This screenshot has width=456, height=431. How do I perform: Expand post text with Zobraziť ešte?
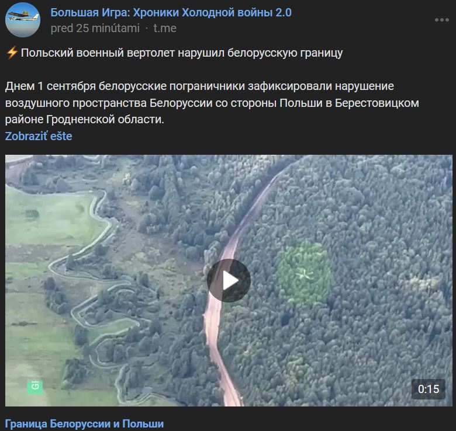point(39,136)
